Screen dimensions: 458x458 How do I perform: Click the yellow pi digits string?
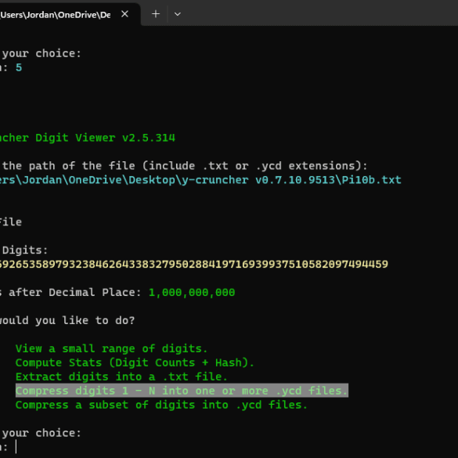pyautogui.click(x=194, y=265)
